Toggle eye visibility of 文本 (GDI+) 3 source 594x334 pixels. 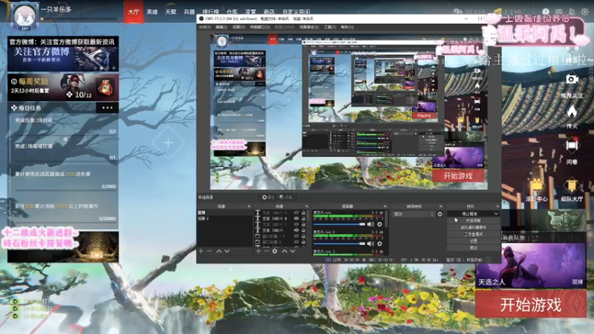tap(296, 213)
